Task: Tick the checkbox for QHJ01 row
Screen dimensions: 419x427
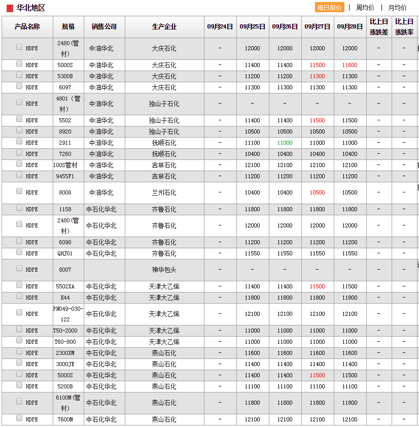Action: (19, 252)
